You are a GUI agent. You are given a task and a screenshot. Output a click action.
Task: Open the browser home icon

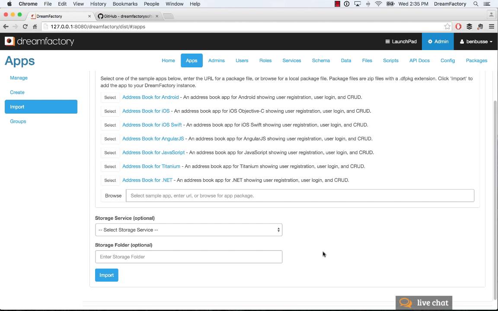(35, 27)
